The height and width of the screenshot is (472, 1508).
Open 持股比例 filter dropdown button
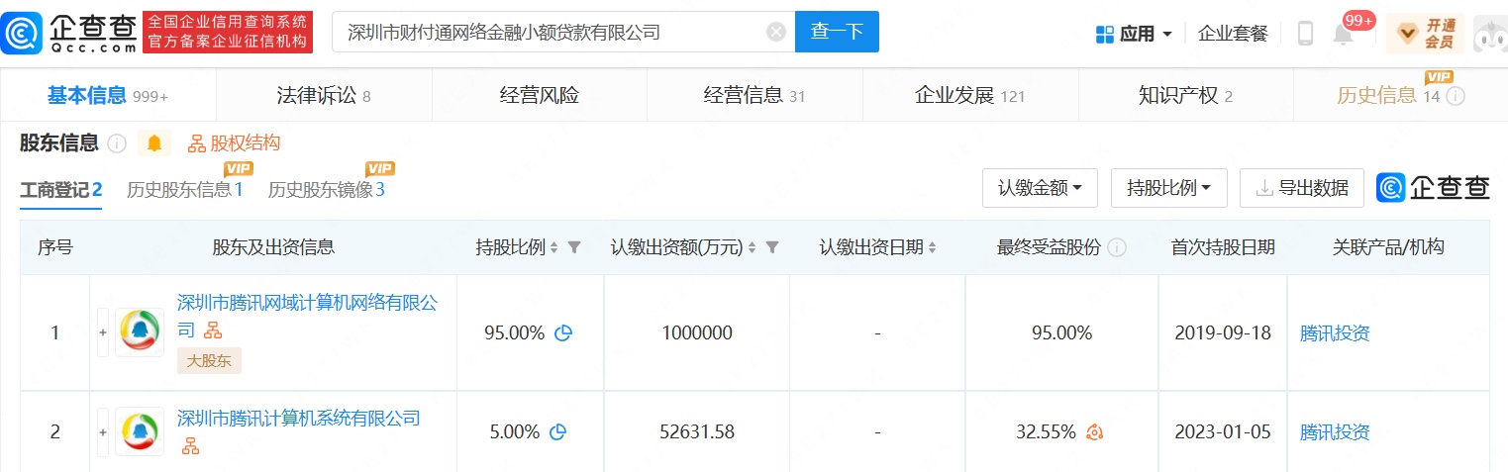pyautogui.click(x=1169, y=188)
